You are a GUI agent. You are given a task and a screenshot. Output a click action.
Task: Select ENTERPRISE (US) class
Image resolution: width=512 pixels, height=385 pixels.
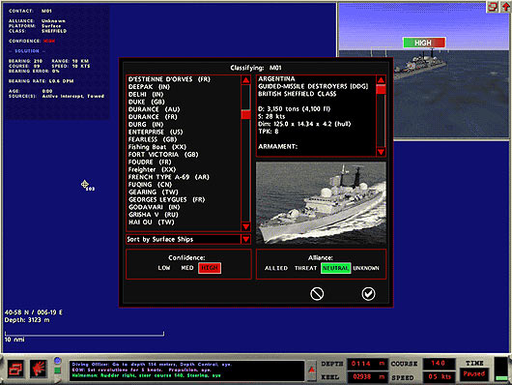(x=156, y=132)
